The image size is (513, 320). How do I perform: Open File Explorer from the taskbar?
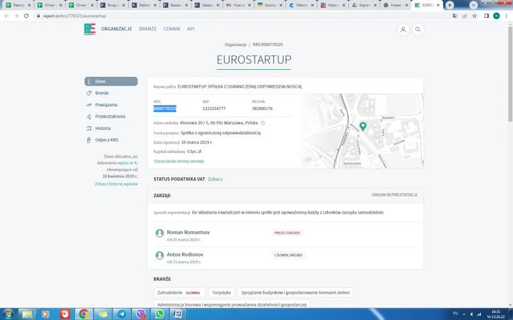click(x=27, y=314)
